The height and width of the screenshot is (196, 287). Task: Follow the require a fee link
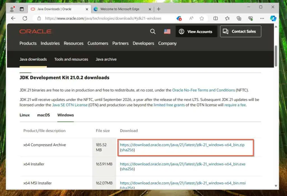(235, 105)
